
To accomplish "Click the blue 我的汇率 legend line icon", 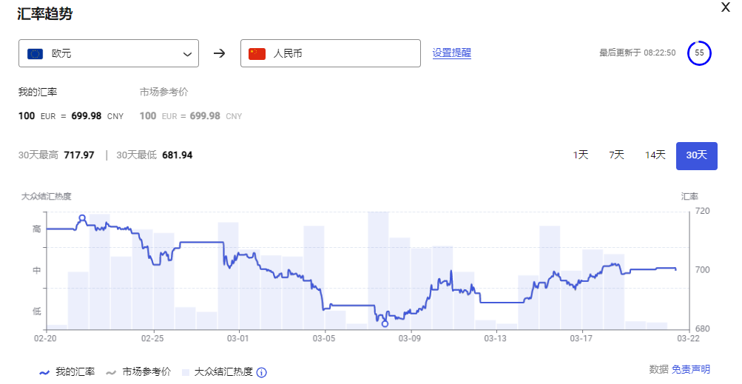I will [44, 372].
